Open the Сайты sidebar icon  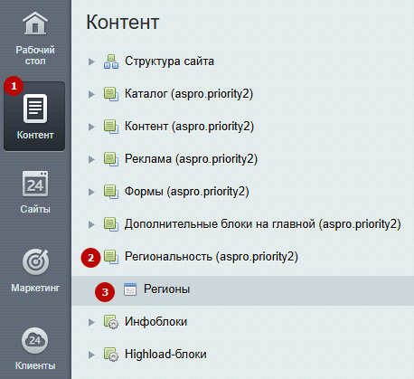(35, 184)
